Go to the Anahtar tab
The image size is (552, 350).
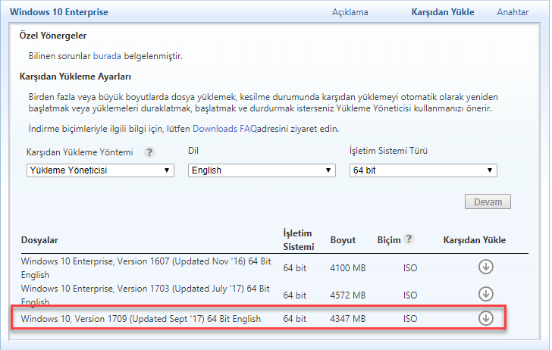513,12
